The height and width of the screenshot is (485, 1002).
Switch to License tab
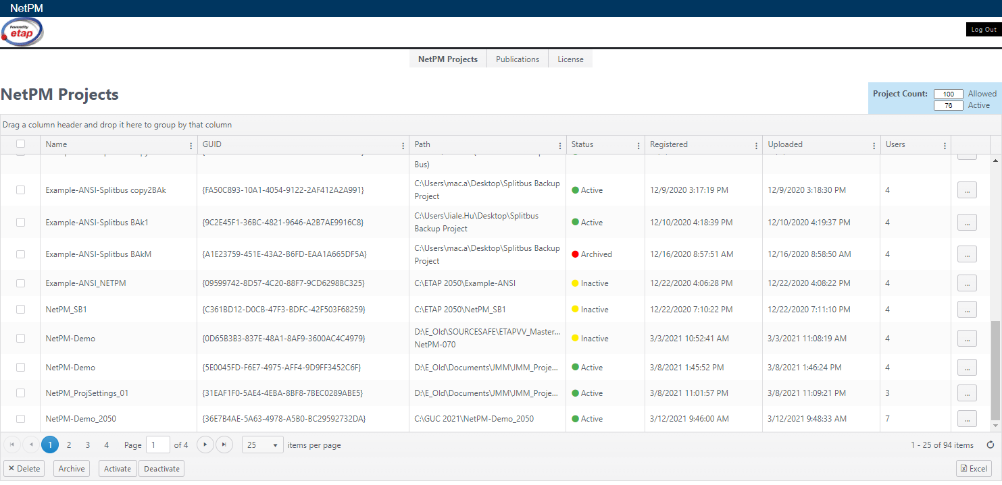[x=570, y=59]
